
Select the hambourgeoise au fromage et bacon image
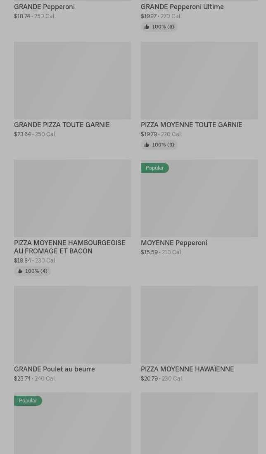pyautogui.click(x=72, y=199)
